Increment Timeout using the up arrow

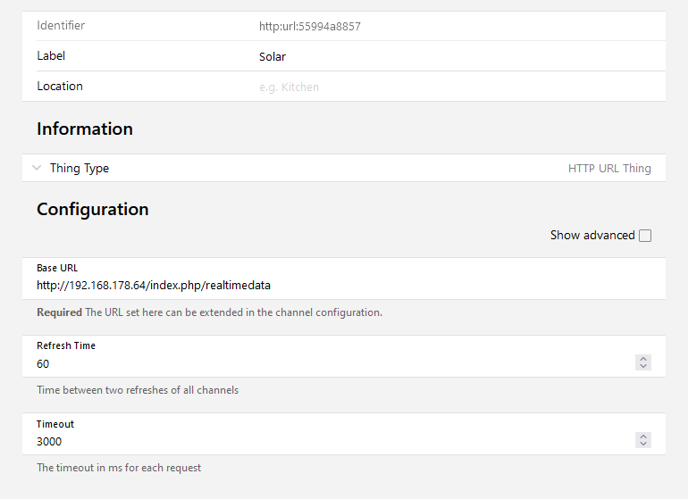point(643,437)
